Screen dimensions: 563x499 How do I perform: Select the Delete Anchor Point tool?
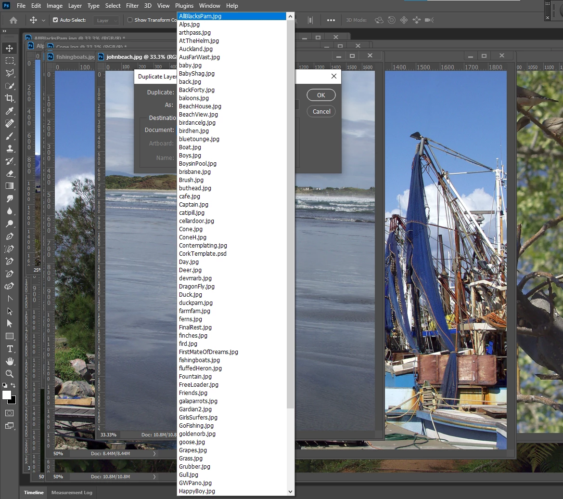tap(10, 274)
